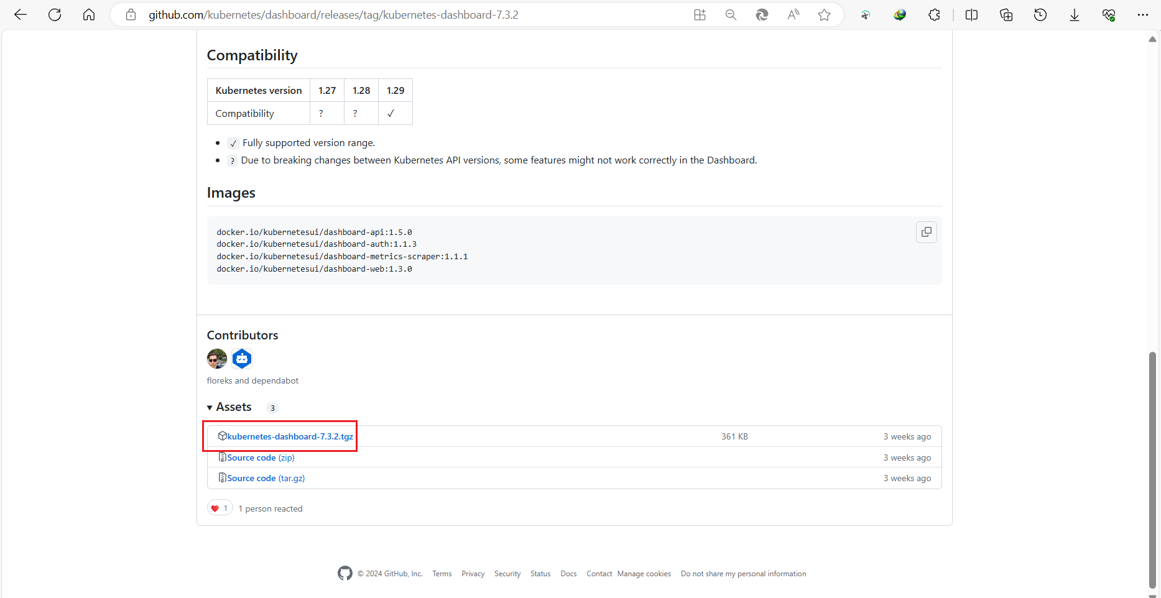
Task: Open the green pinwheel extension icon
Action: click(866, 15)
